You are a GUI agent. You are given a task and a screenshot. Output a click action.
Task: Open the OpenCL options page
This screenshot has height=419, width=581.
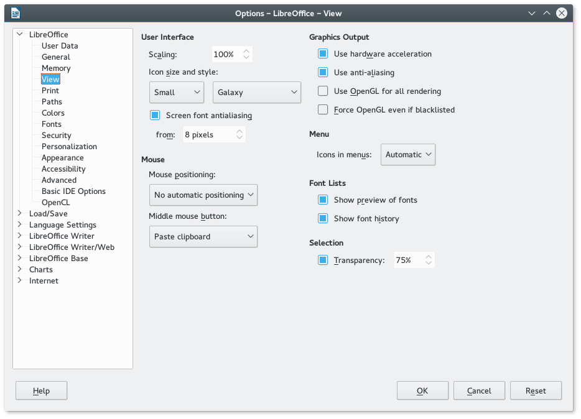coord(55,203)
